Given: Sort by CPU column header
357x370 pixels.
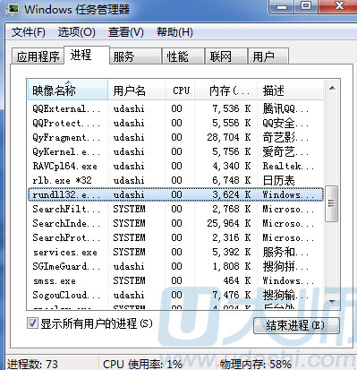Looking at the screenshot, I should (180, 90).
